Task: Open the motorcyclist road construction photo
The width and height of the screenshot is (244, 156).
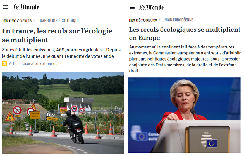Action: point(63,113)
